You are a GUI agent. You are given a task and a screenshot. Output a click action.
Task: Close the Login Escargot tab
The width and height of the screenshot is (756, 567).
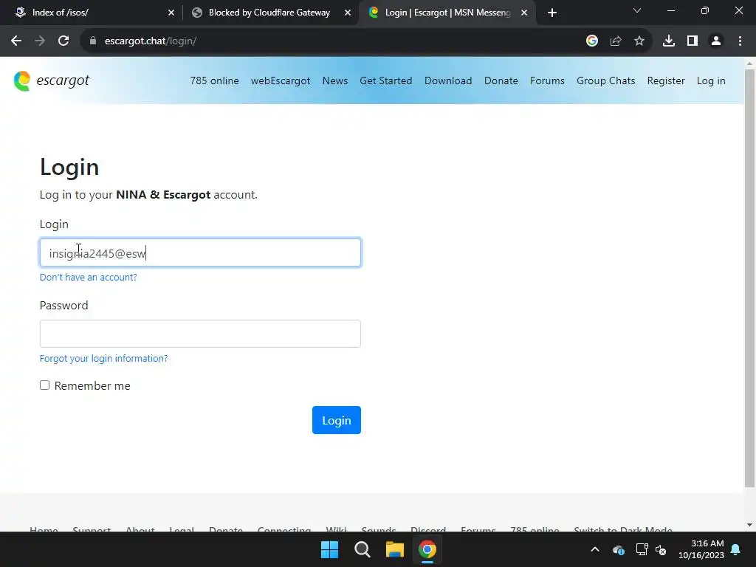pos(524,13)
